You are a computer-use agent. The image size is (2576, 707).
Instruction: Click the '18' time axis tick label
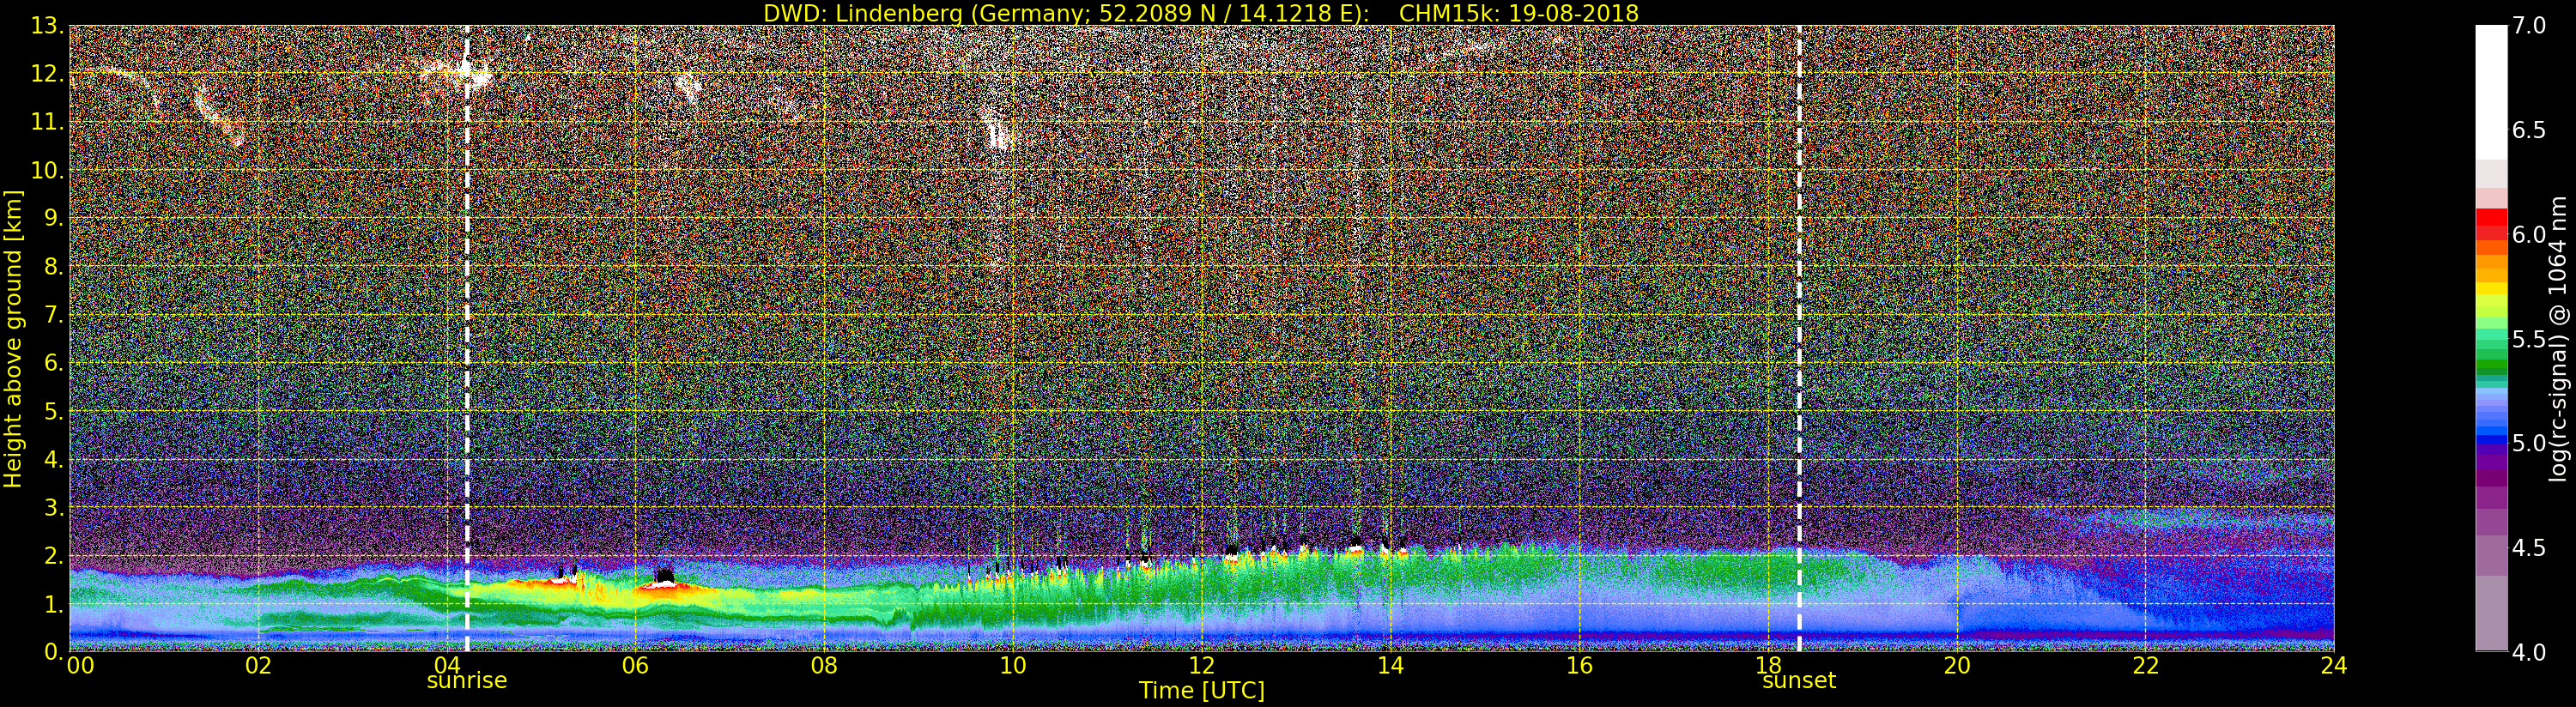[1768, 665]
